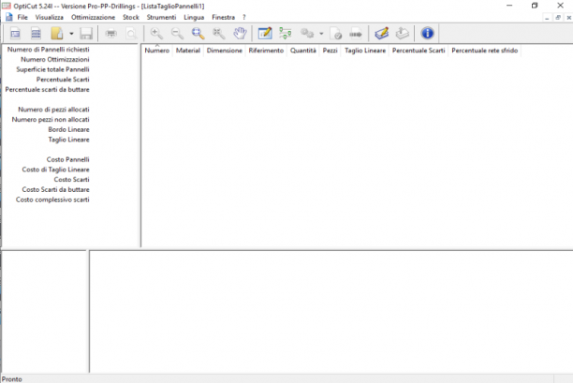Sort by the Numero column header
This screenshot has width=573, height=383.
(x=157, y=51)
